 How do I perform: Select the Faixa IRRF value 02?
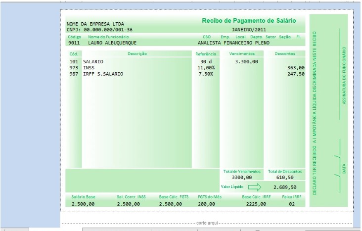[291, 204]
